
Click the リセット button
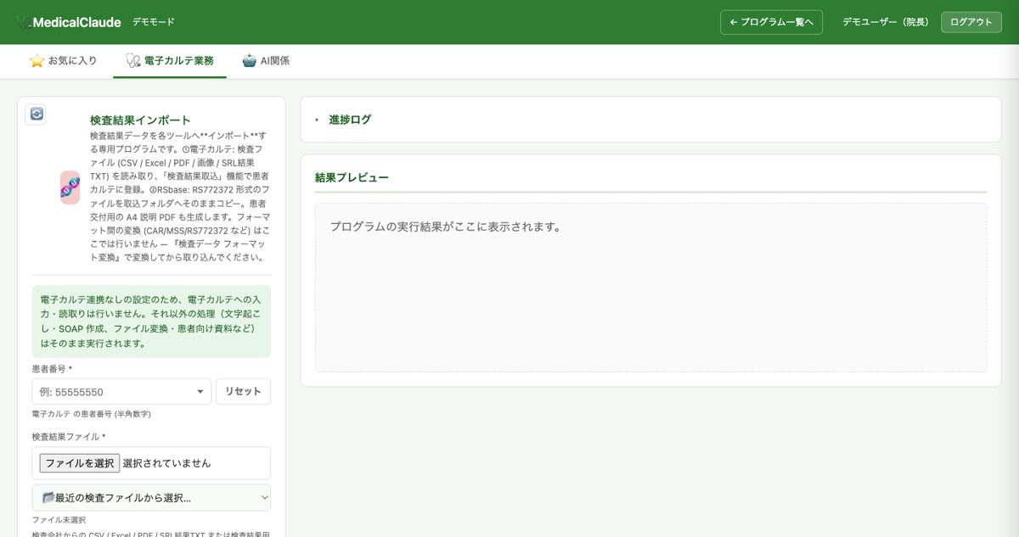(243, 392)
